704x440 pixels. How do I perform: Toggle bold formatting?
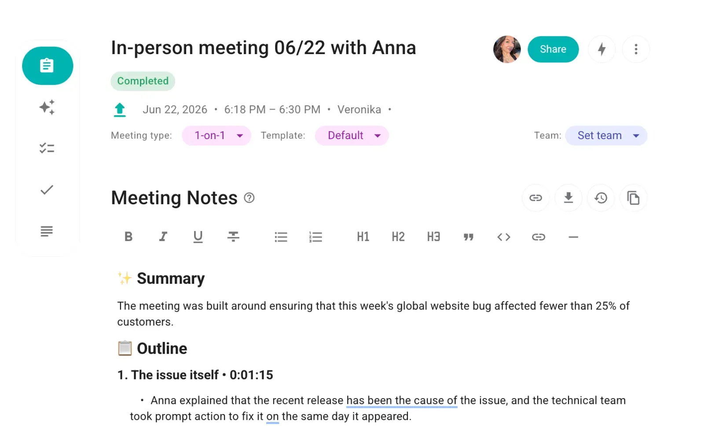click(128, 237)
